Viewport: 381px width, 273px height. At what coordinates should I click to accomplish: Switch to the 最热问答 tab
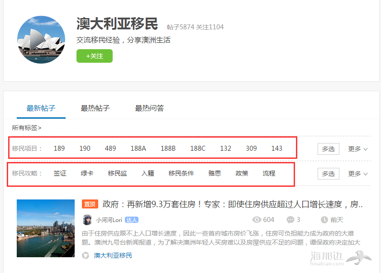coord(149,108)
